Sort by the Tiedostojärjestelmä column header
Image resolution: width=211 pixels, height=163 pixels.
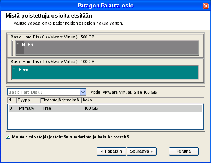[61, 100]
